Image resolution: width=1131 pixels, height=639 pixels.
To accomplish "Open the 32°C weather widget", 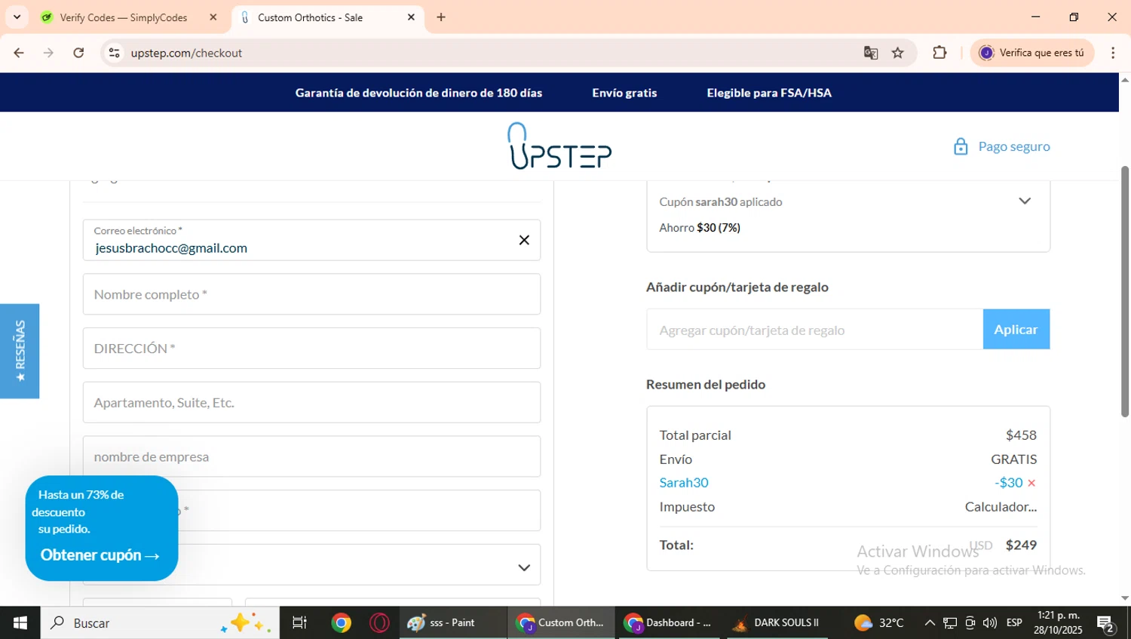I will (x=878, y=622).
